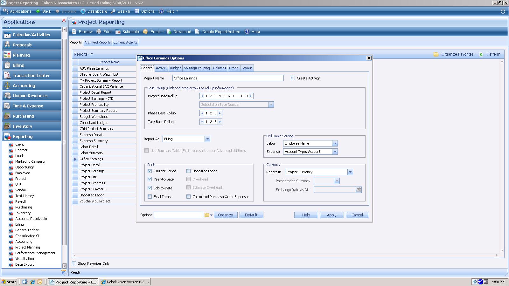509x286 pixels.
Task: Click the Default button
Action: click(251, 215)
